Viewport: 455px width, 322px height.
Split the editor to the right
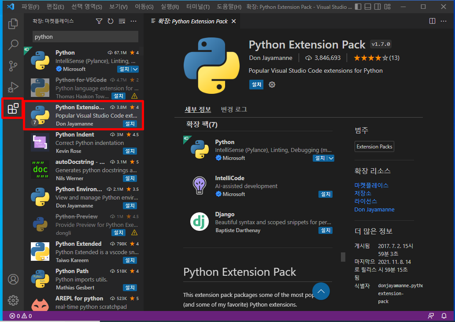point(432,21)
